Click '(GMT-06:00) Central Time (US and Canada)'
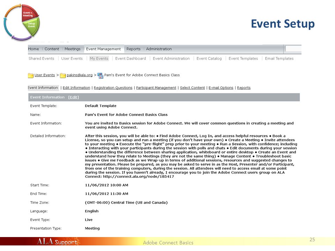The width and height of the screenshot is (335, 251). [126, 203]
